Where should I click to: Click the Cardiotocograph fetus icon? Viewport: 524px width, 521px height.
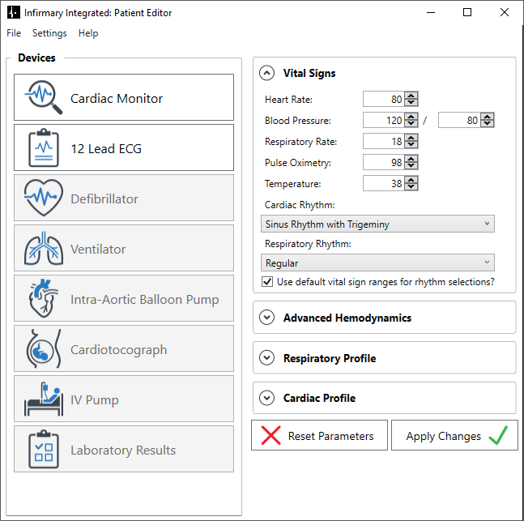(44, 348)
